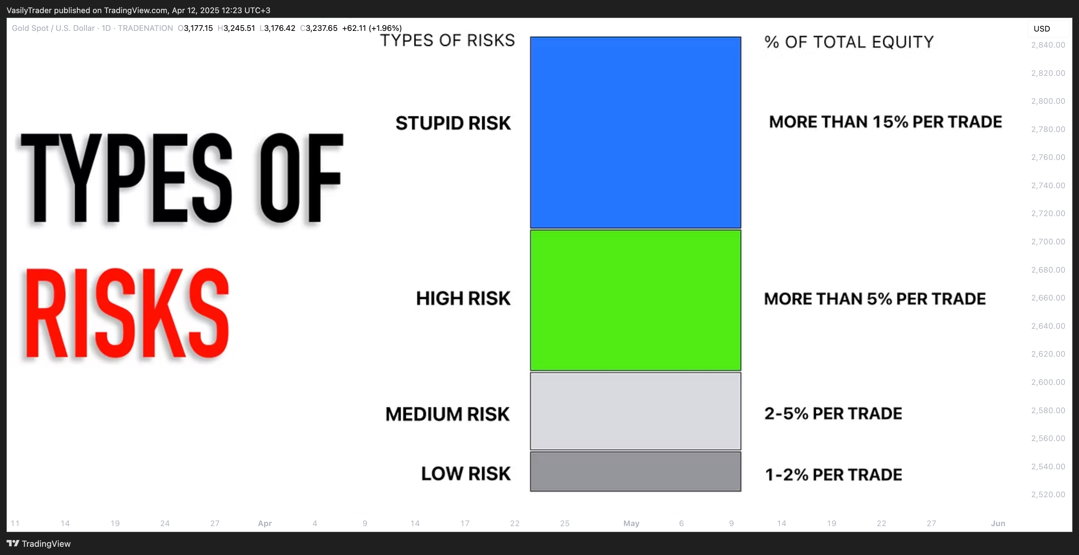Click the dark gray Low Risk box
1079x555 pixels.
click(x=635, y=471)
